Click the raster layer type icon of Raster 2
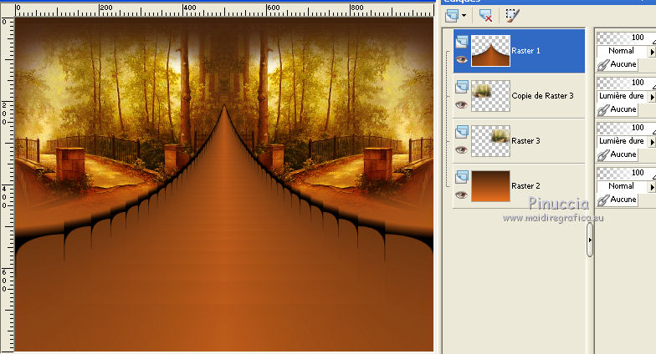The width and height of the screenshot is (656, 354). [x=462, y=177]
